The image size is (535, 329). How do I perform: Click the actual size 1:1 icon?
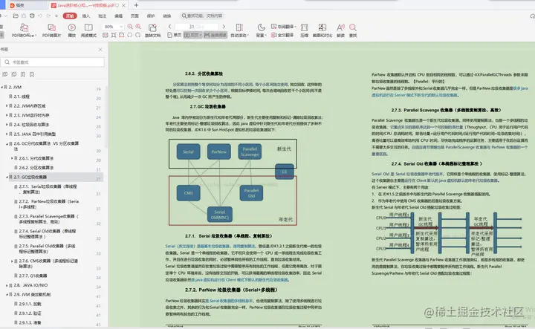pyautogui.click(x=106, y=35)
